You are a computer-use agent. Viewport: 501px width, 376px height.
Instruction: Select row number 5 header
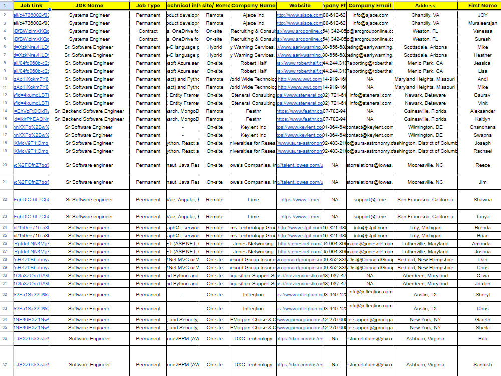(x=5, y=39)
